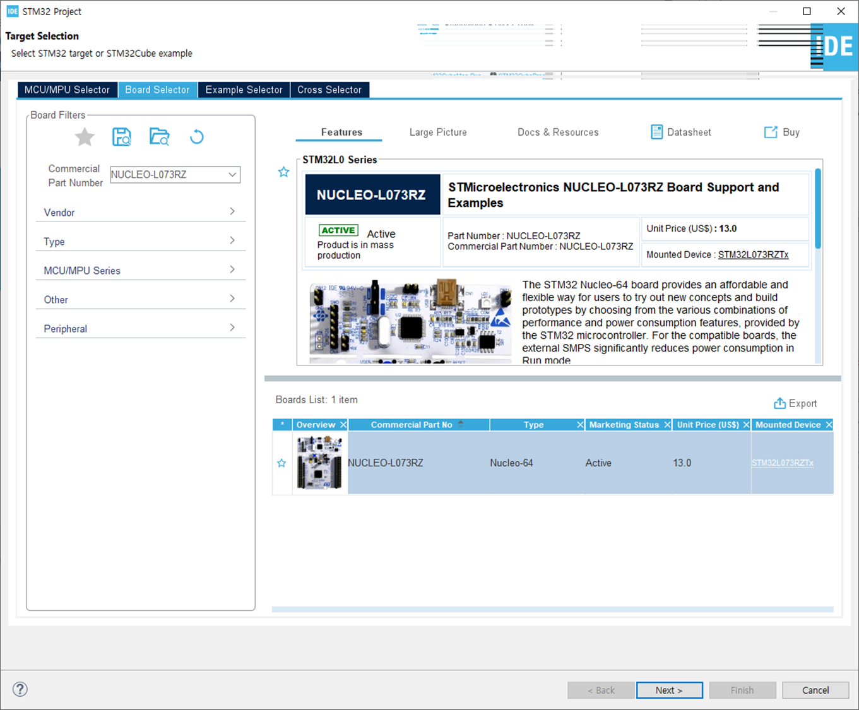Select the Board Selector tab

pyautogui.click(x=157, y=90)
